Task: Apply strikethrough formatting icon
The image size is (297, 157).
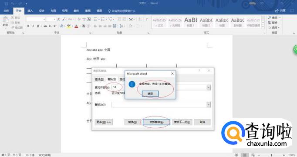Action: (45, 26)
